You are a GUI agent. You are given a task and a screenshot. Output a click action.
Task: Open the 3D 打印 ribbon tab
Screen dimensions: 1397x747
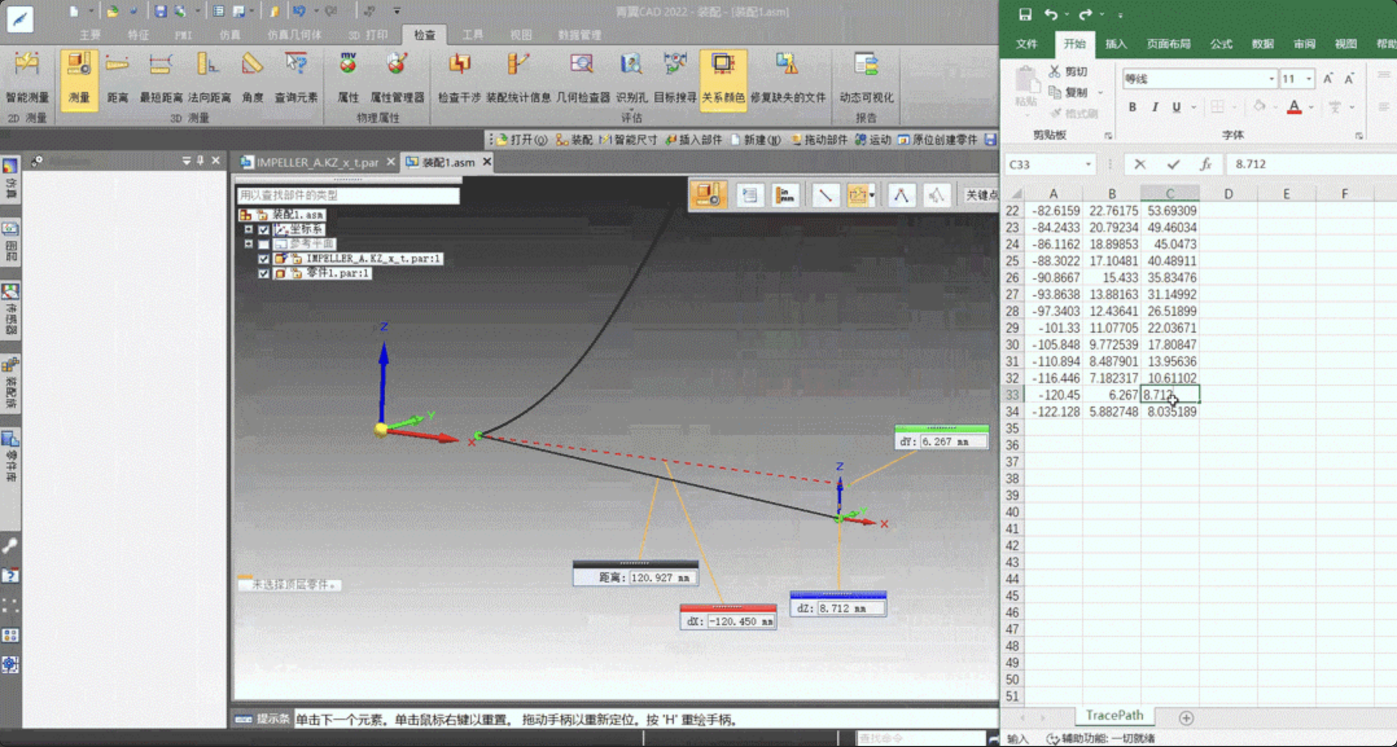pos(368,34)
